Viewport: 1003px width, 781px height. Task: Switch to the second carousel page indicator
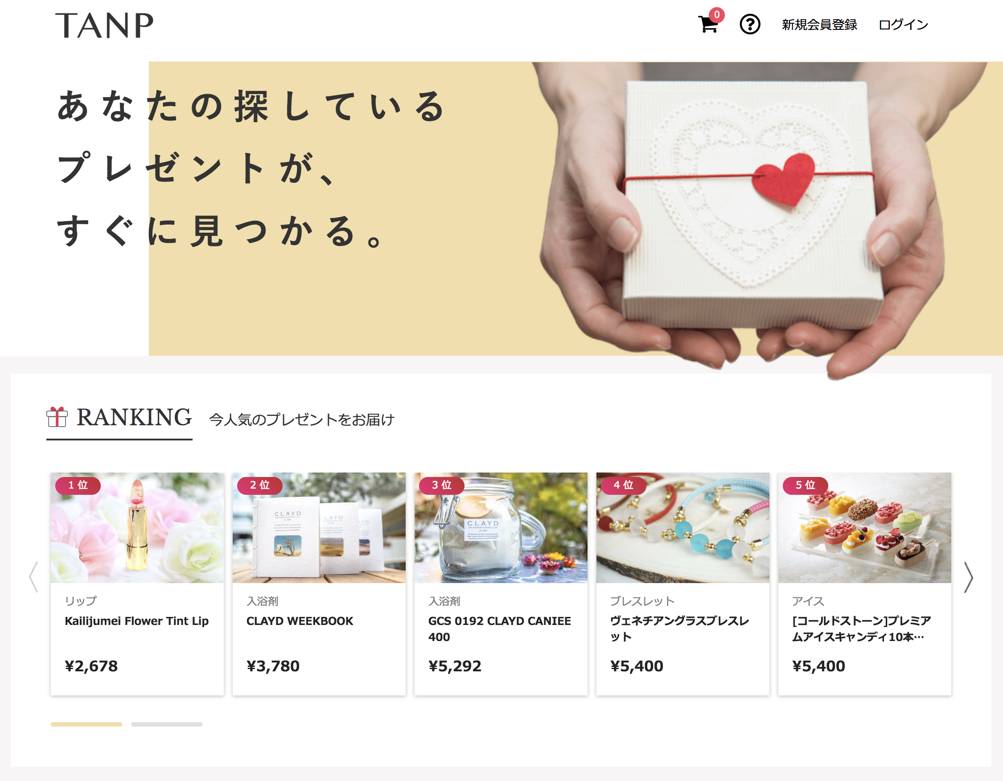click(167, 724)
